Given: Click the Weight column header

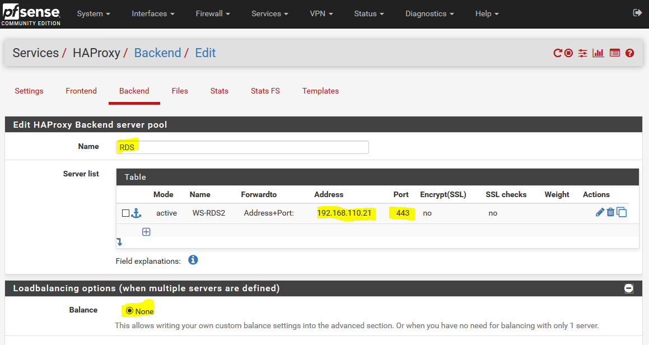Looking at the screenshot, I should click(557, 194).
